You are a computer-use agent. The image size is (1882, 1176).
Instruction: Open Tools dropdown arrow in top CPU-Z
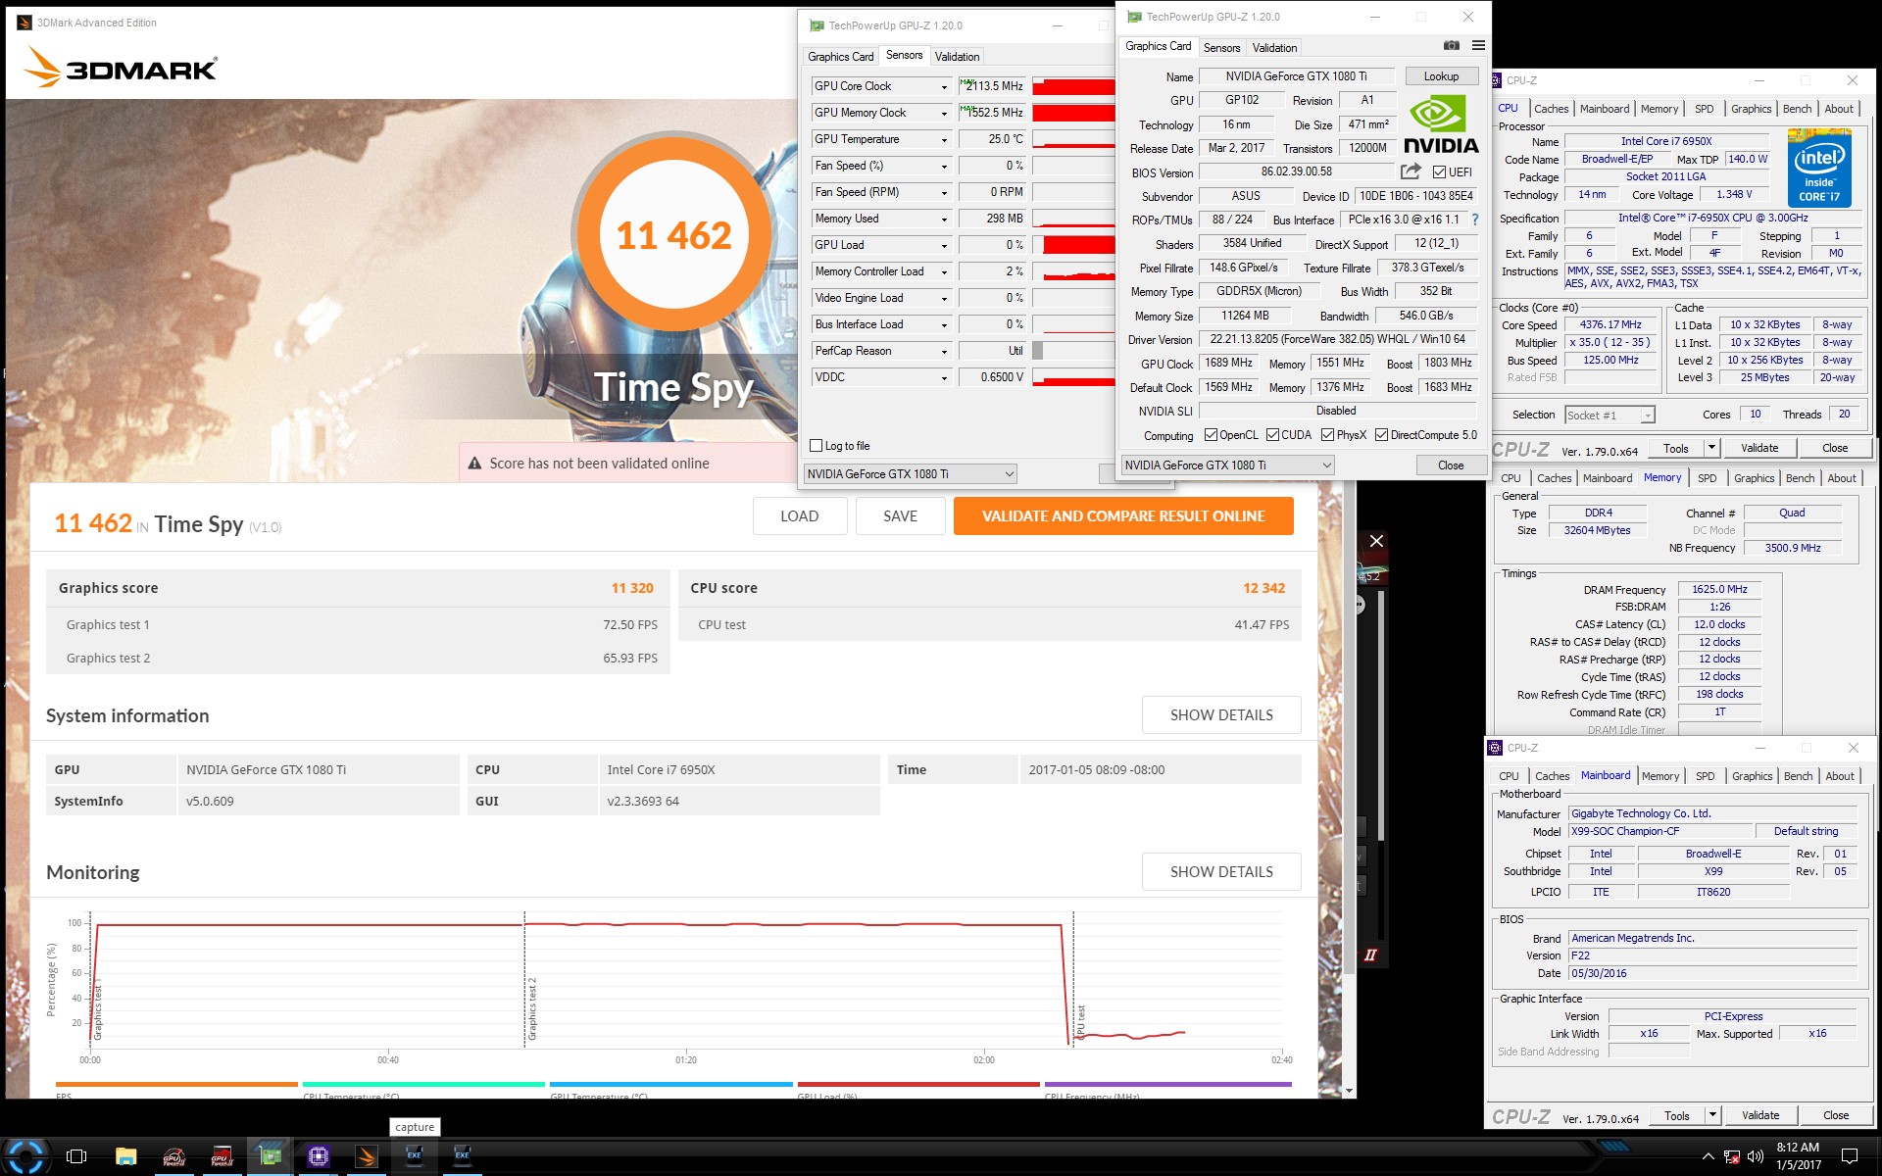coord(1711,448)
